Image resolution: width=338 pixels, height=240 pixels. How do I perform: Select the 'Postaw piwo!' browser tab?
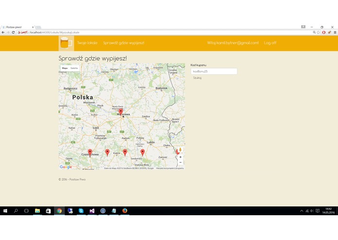[x=18, y=27]
